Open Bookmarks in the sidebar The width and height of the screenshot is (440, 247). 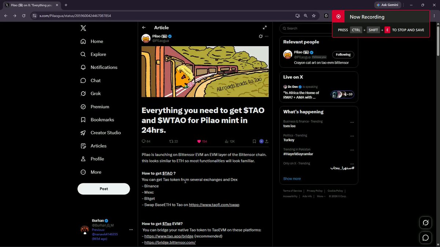97,120
